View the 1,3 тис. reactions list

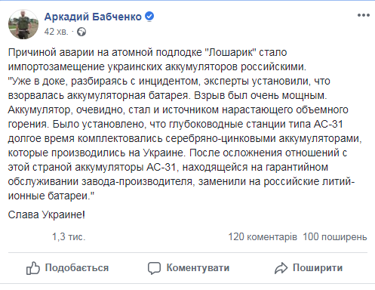pos(69,237)
